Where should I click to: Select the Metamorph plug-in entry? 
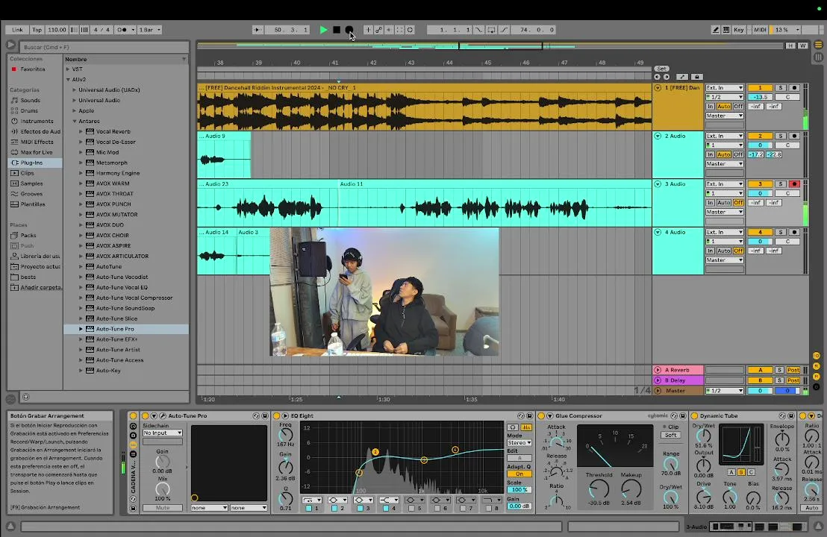coord(112,163)
